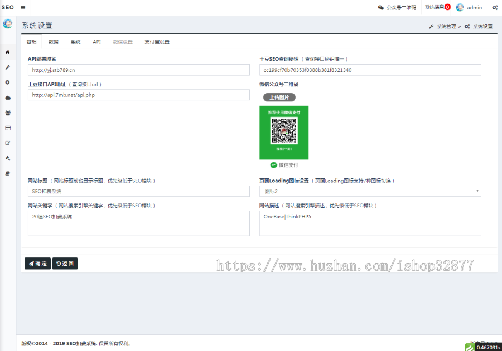Click the 0.467031s runtime indicator
The height and width of the screenshot is (351, 502).
pos(488,348)
